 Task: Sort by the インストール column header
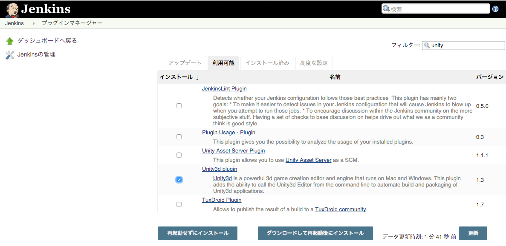click(179, 77)
